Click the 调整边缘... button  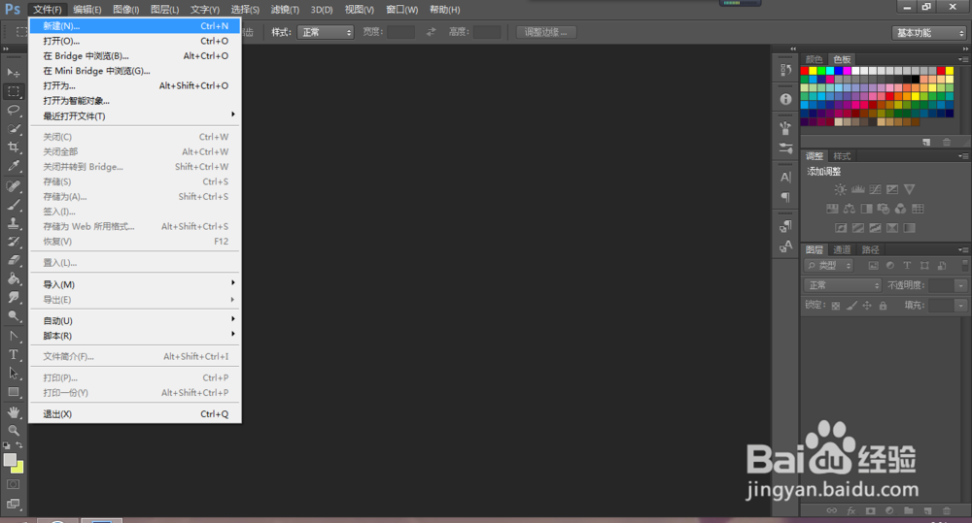click(545, 32)
